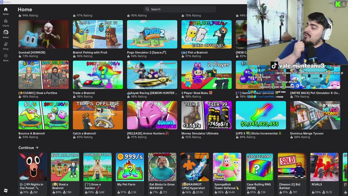Image resolution: width=348 pixels, height=196 pixels.
Task: Continue playing Case Rolling RNG
Action: click(259, 167)
